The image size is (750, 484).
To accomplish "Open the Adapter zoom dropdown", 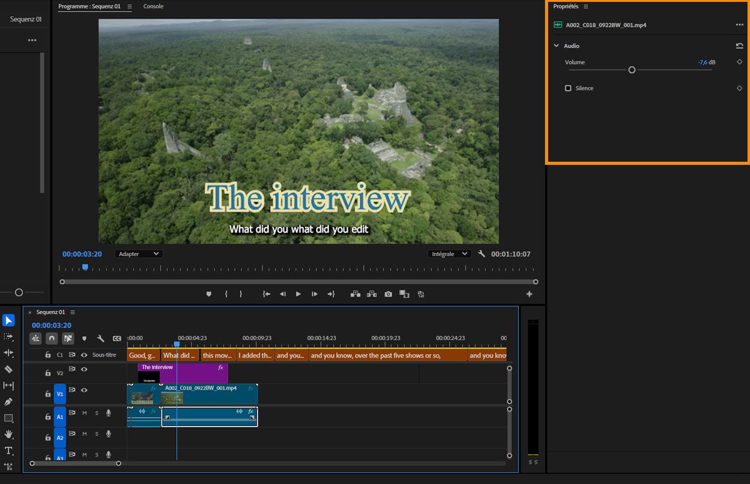I will pos(138,254).
